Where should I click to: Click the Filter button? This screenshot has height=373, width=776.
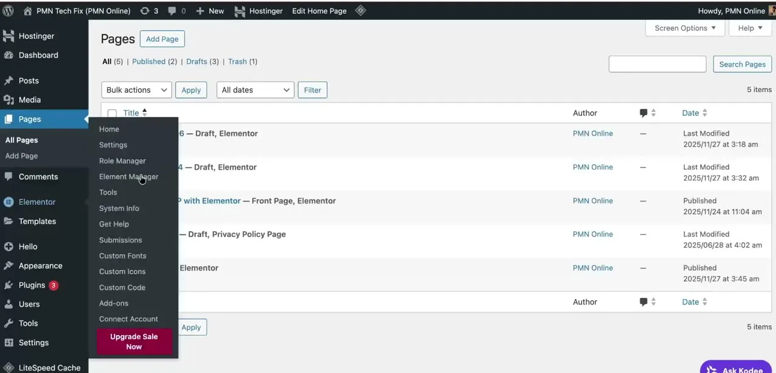(x=312, y=90)
